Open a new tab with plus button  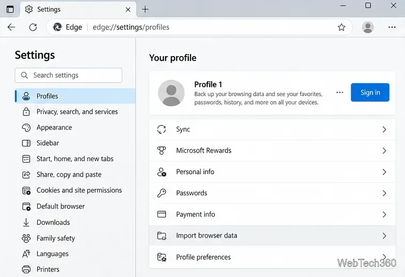click(145, 10)
